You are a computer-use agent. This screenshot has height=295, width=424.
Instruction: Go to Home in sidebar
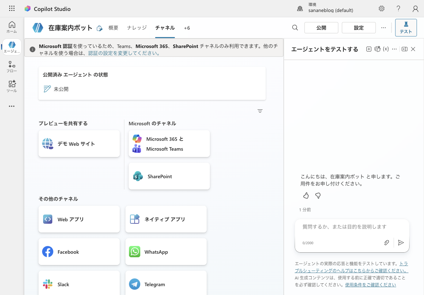tap(12, 27)
